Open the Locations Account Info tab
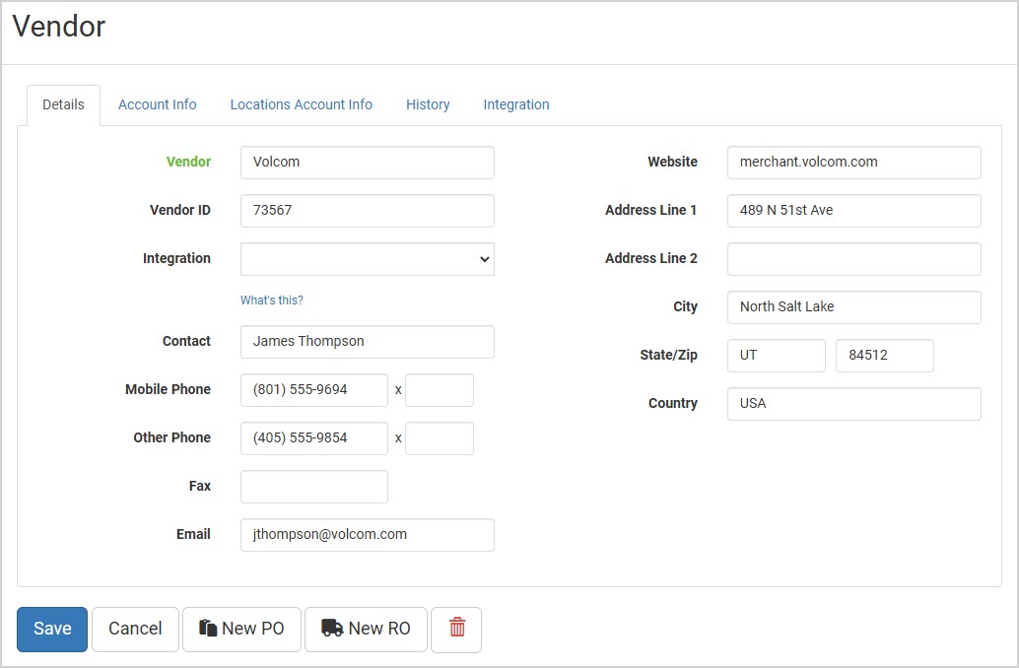 pos(301,104)
